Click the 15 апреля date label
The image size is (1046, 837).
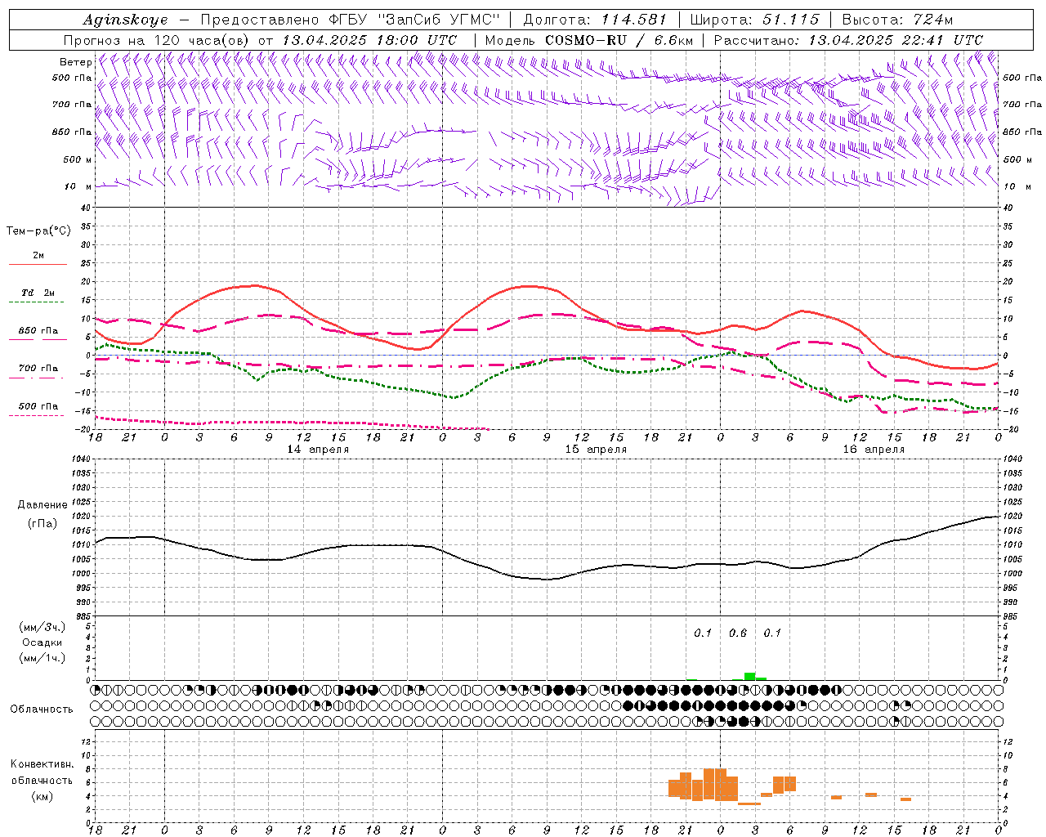(x=596, y=450)
